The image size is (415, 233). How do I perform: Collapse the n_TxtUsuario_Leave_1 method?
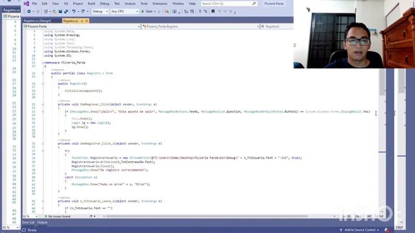tap(43, 201)
